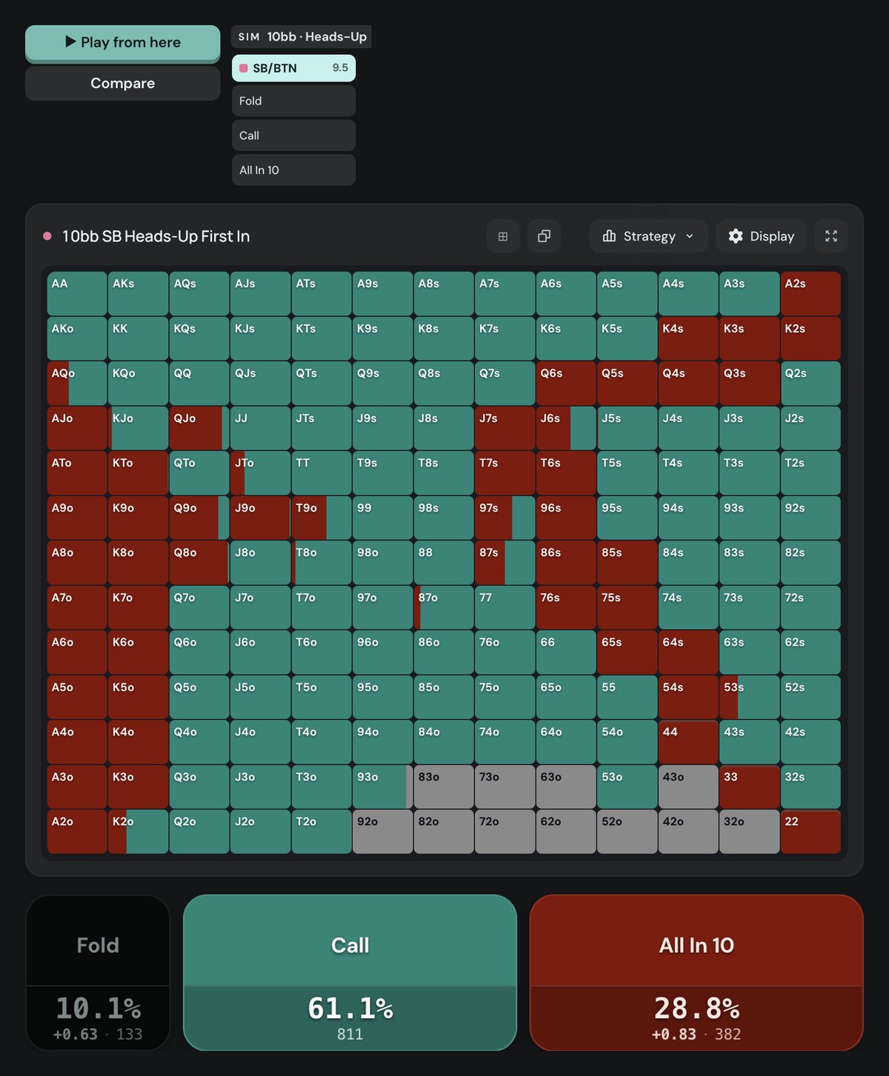
Task: Click the 66 hand cell
Action: [x=566, y=652]
